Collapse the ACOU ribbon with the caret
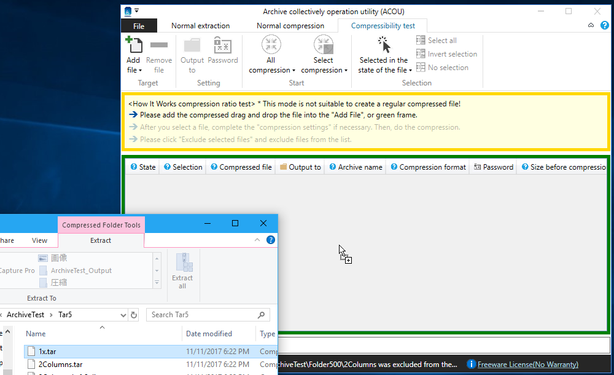Screen dimensions: 614x375 point(591,26)
